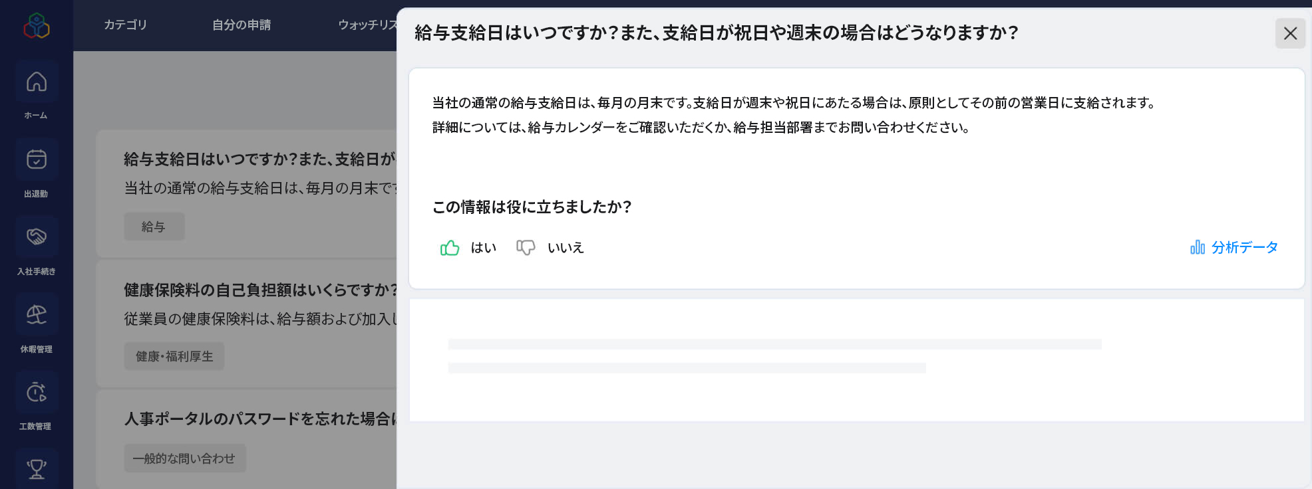Open the ウォッチリスト section
Screen dimensions: 1312x489
pos(364,25)
